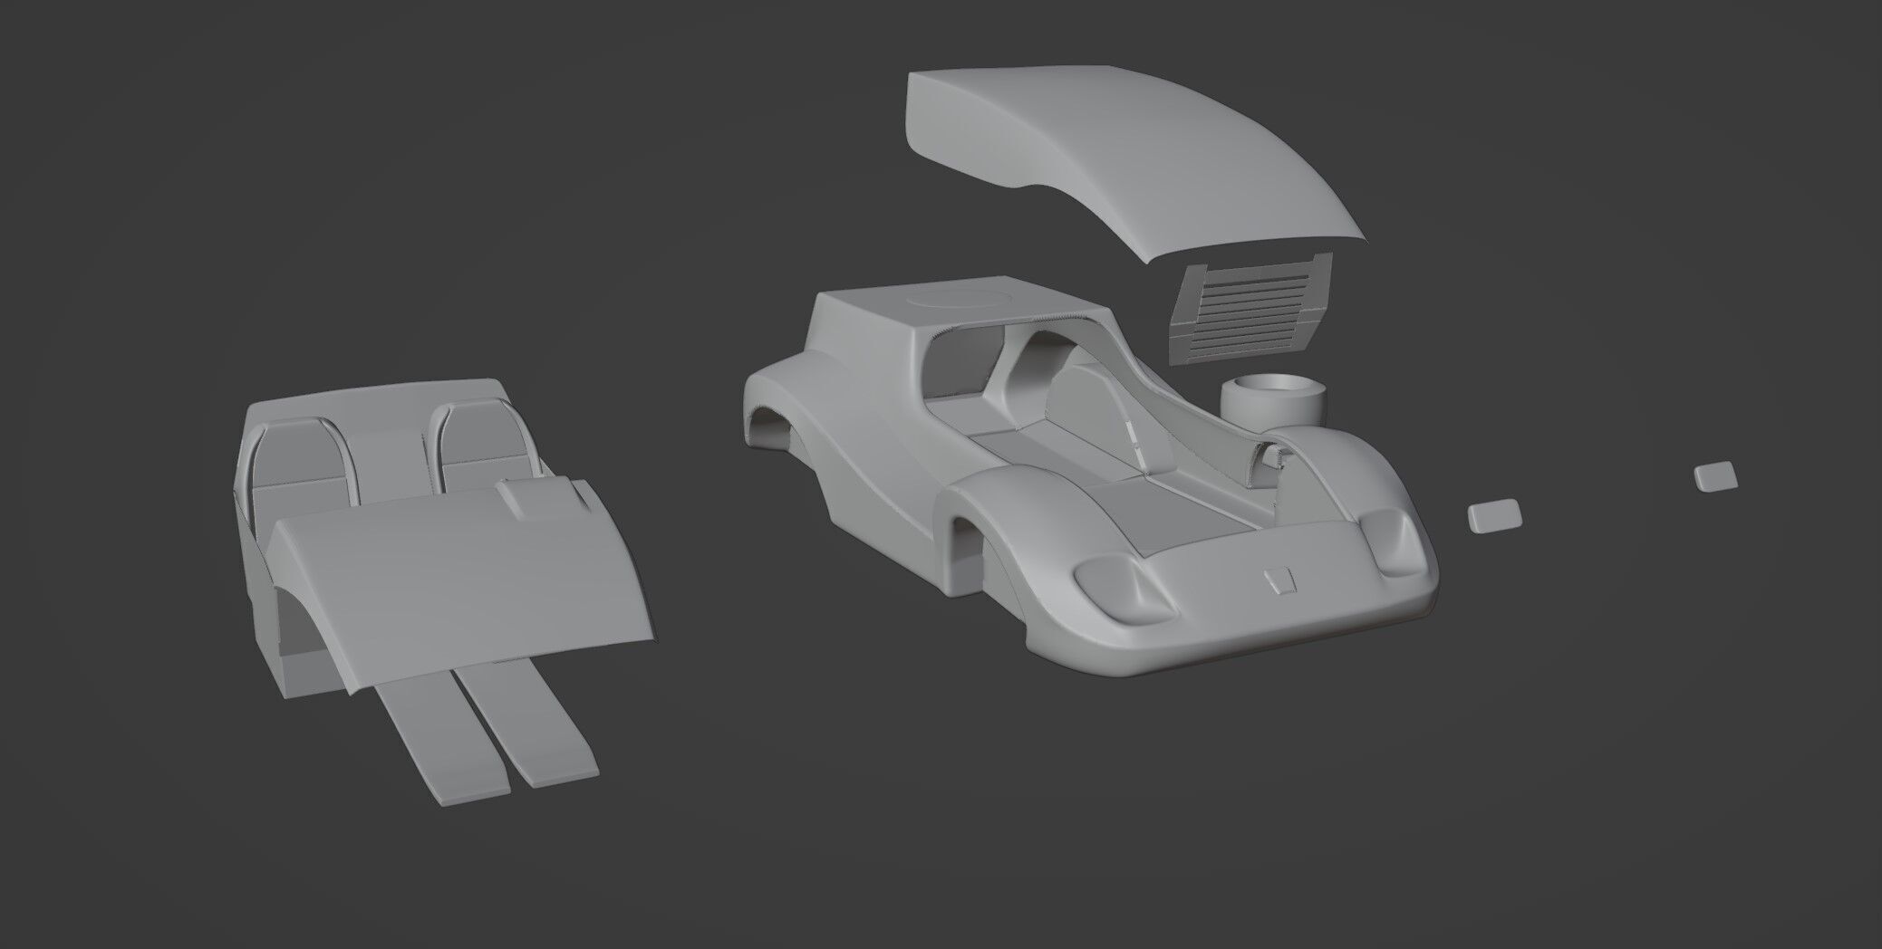Click the square badge recess on the car nose
This screenshot has width=1882, height=949.
1280,580
